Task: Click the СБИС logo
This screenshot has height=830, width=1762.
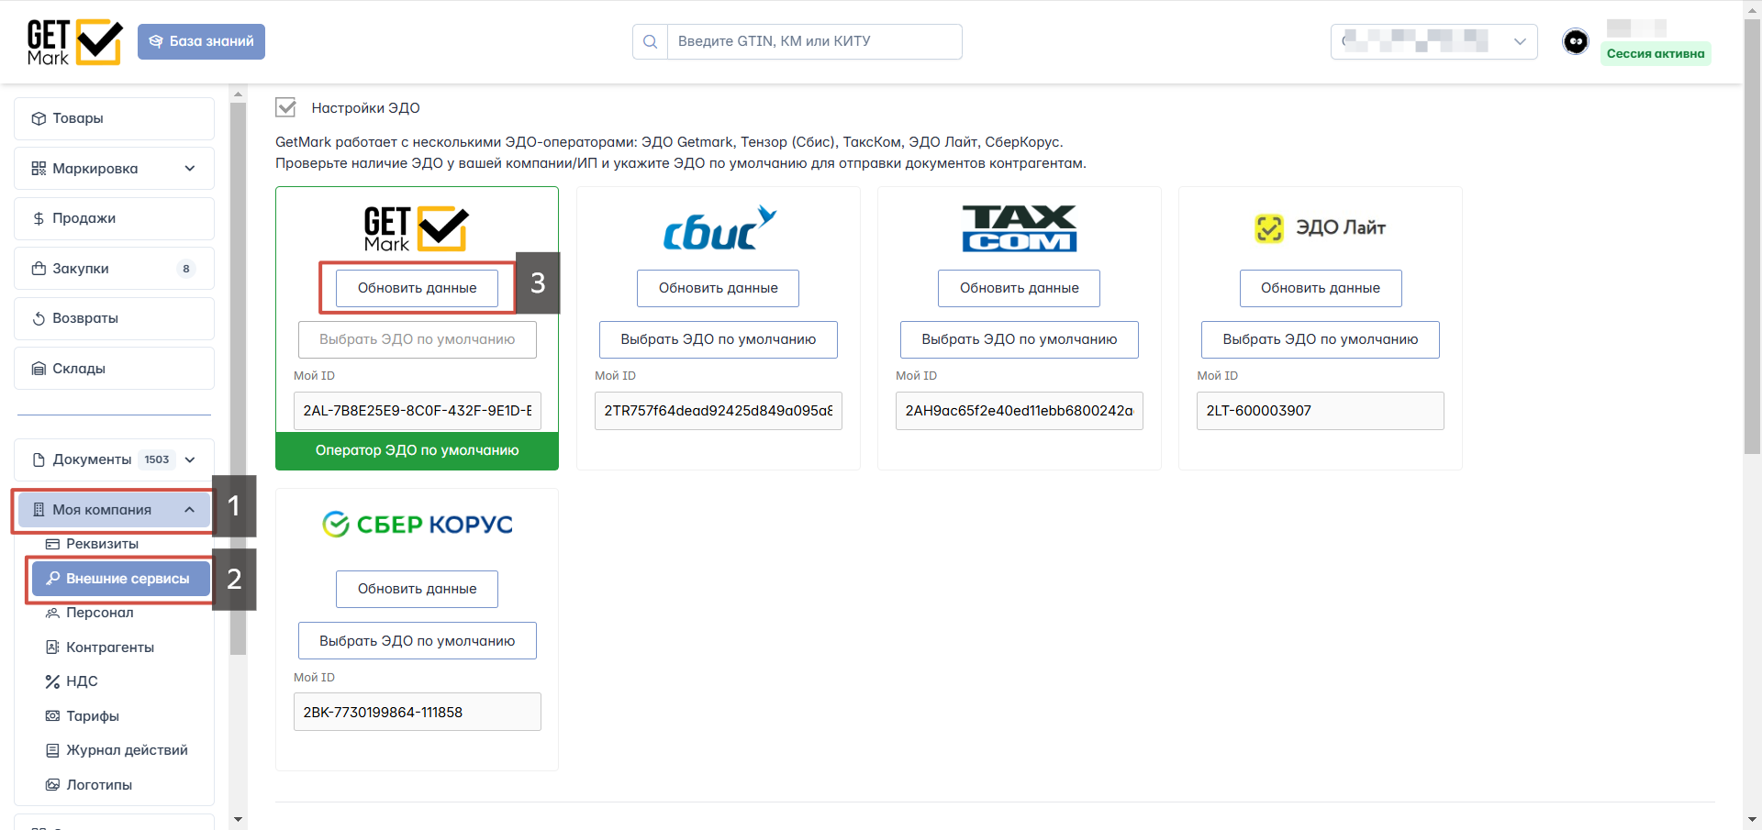Action: [x=719, y=228]
